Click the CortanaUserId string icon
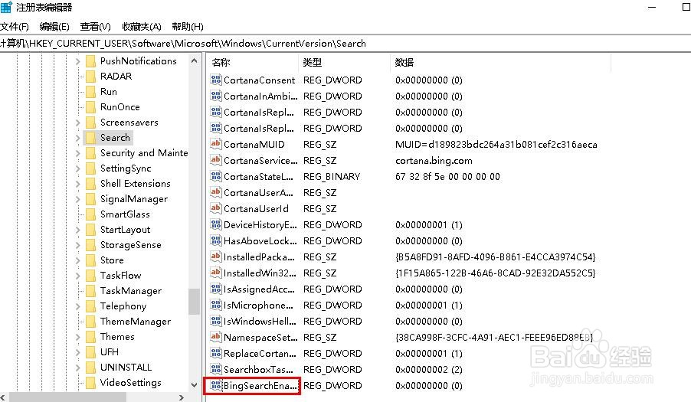 click(216, 208)
